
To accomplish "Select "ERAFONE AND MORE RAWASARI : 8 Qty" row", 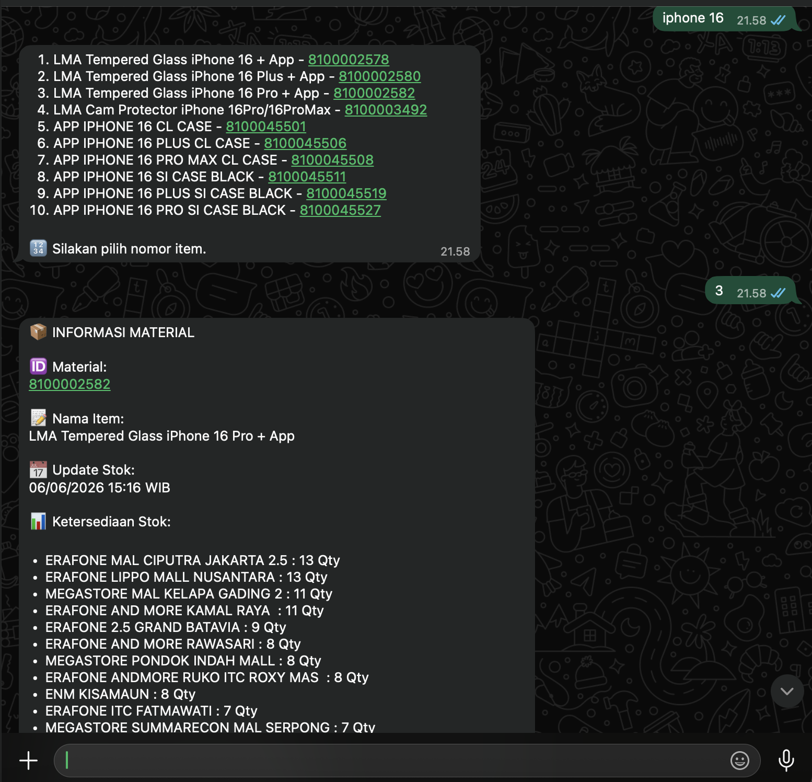I will tap(173, 644).
